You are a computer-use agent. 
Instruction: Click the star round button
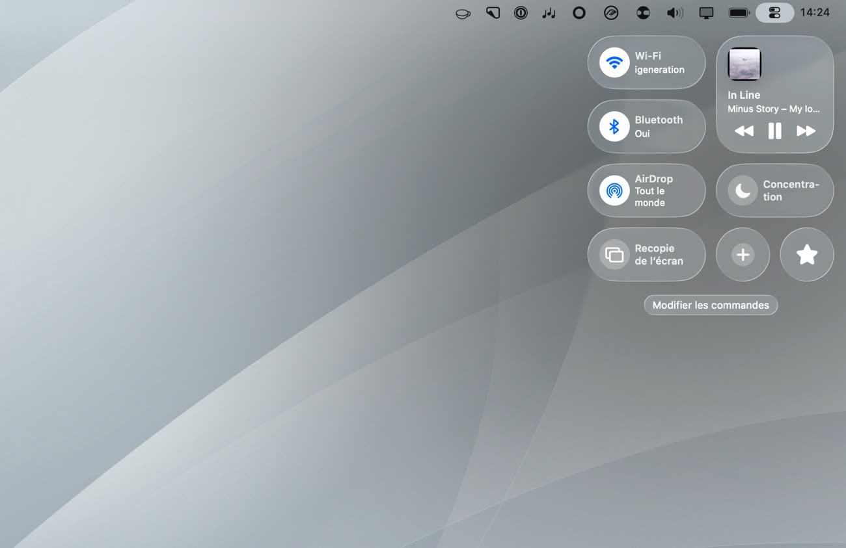pyautogui.click(x=807, y=255)
